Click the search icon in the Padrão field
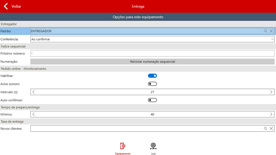276x155 pixels. click(x=266, y=31)
